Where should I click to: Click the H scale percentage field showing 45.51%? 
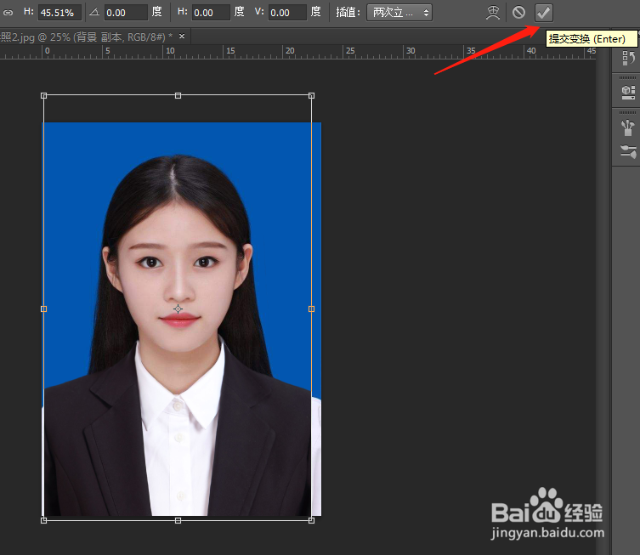pos(59,13)
